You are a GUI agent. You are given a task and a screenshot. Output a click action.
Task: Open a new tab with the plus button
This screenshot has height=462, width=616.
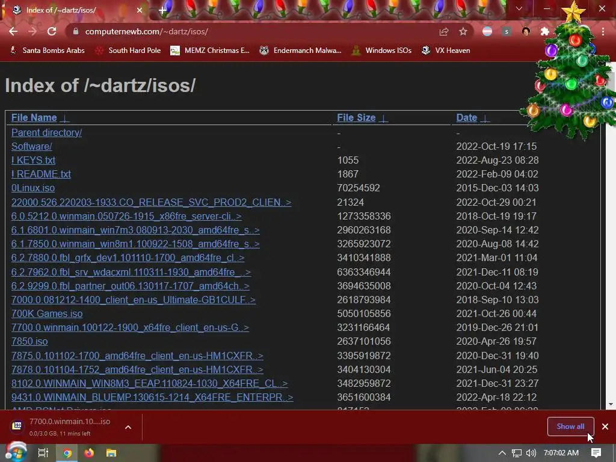(162, 10)
